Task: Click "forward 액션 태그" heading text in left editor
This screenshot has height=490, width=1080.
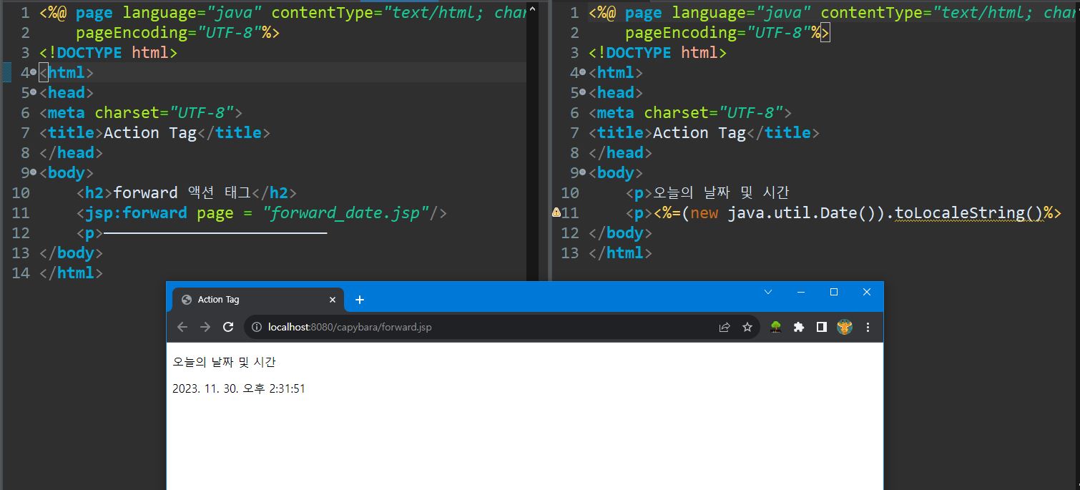Action: coord(182,192)
